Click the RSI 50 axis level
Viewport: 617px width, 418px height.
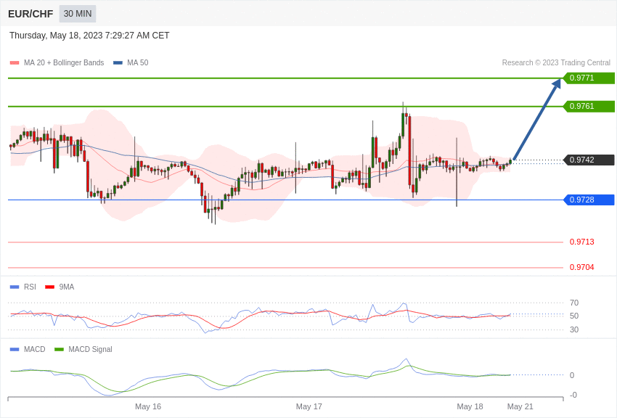click(574, 316)
